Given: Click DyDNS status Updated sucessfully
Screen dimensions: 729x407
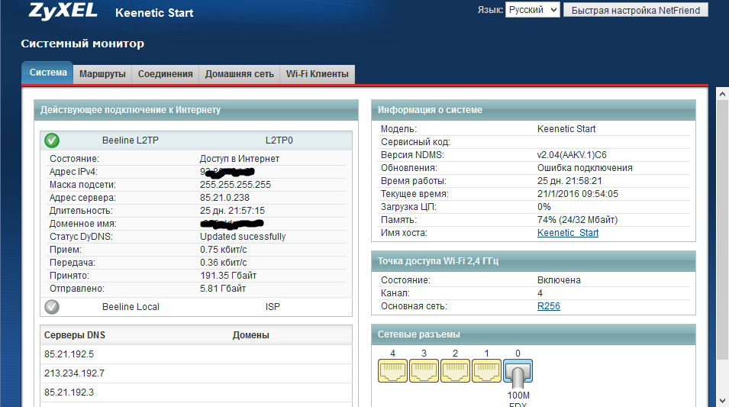Looking at the screenshot, I should pyautogui.click(x=243, y=236).
